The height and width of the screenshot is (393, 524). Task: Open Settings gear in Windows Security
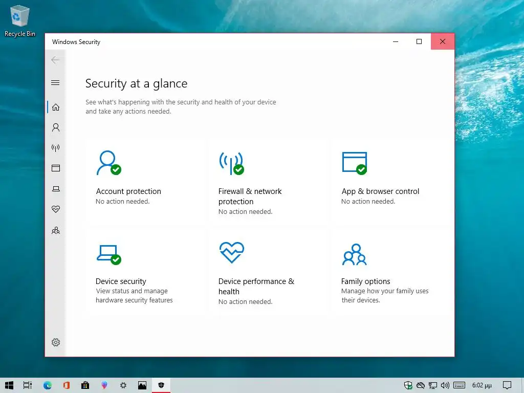point(55,342)
